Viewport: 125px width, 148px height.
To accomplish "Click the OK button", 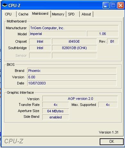I will click(x=112, y=142).
